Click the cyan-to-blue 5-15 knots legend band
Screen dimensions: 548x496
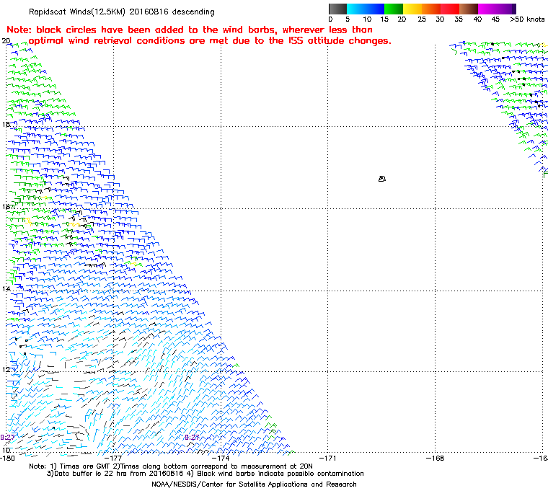(x=366, y=9)
